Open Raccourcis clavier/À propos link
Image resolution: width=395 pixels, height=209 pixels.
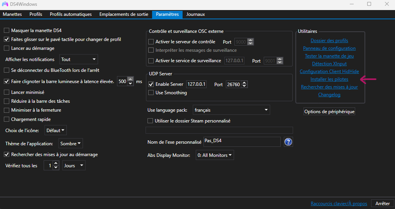(x=339, y=204)
